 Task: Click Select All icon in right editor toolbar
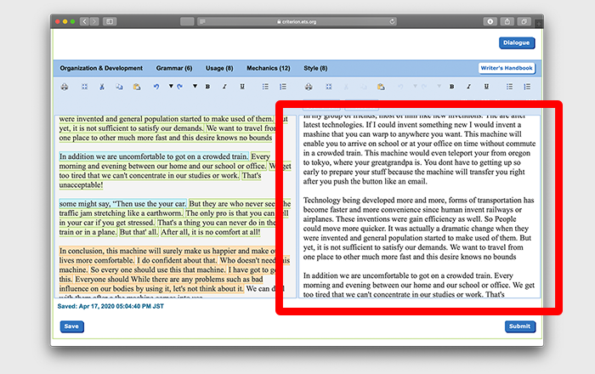[x=329, y=87]
